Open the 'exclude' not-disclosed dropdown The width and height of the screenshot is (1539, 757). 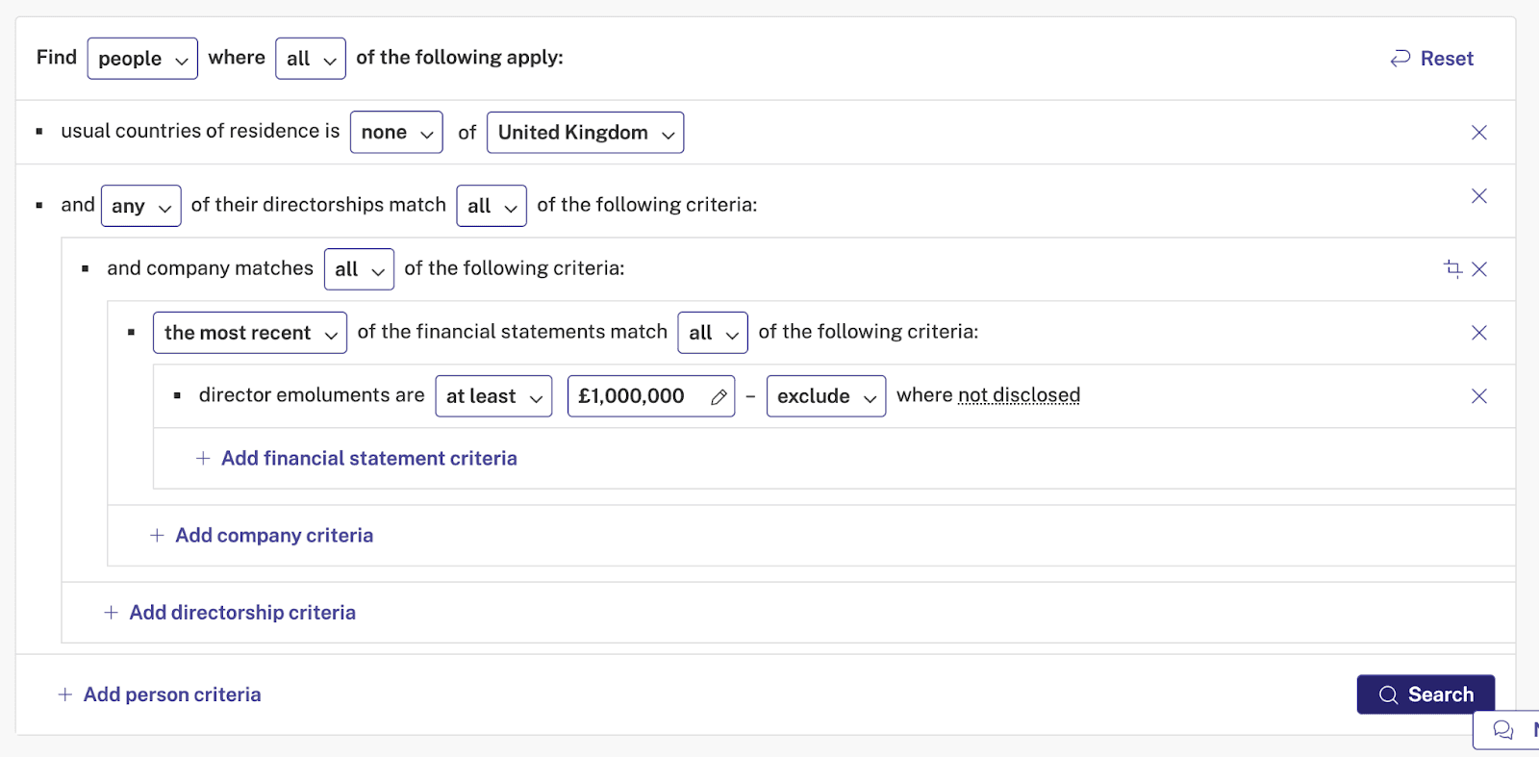(x=826, y=396)
